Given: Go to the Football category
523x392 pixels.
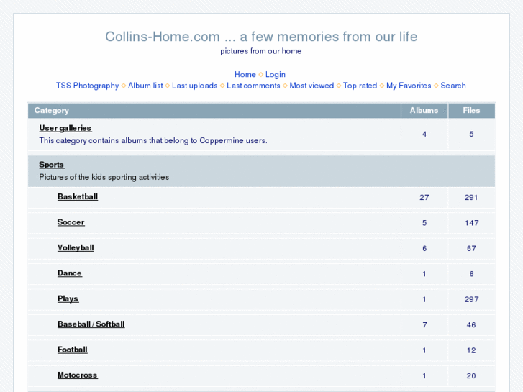Looking at the screenshot, I should point(73,350).
